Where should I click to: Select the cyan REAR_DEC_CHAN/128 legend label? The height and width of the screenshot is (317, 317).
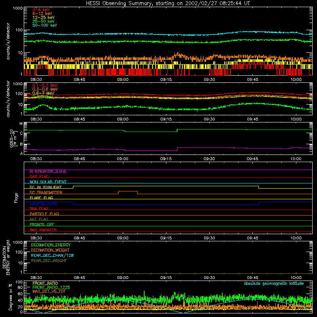(x=52, y=256)
